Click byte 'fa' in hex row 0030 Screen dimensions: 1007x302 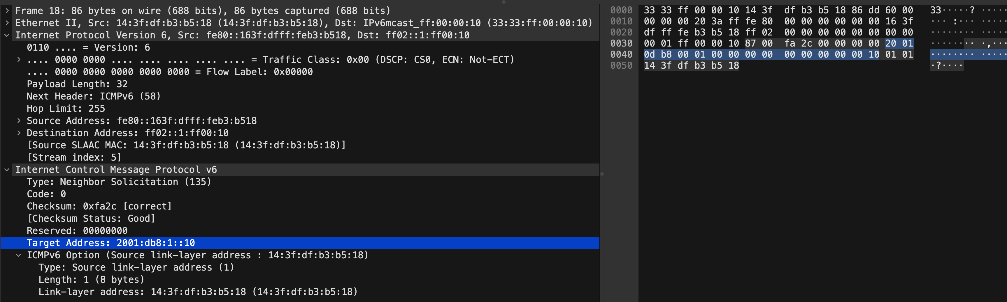pos(790,43)
